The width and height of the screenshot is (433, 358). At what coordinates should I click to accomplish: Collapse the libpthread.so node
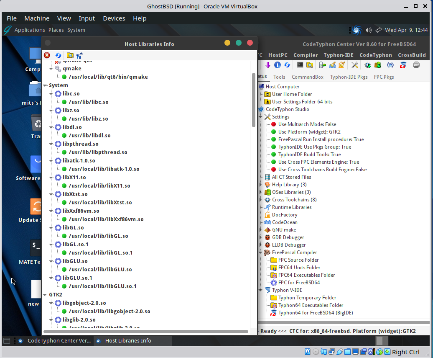coord(51,144)
